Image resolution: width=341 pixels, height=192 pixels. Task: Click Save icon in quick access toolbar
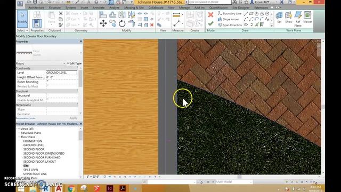coord(35,2)
